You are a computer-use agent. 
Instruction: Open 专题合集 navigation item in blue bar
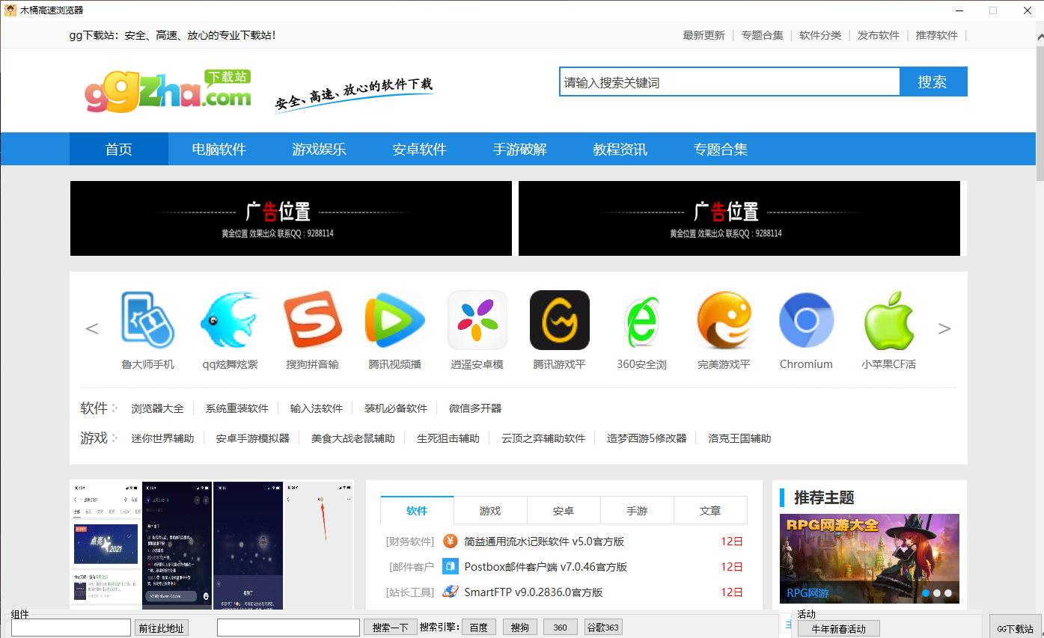(x=720, y=149)
